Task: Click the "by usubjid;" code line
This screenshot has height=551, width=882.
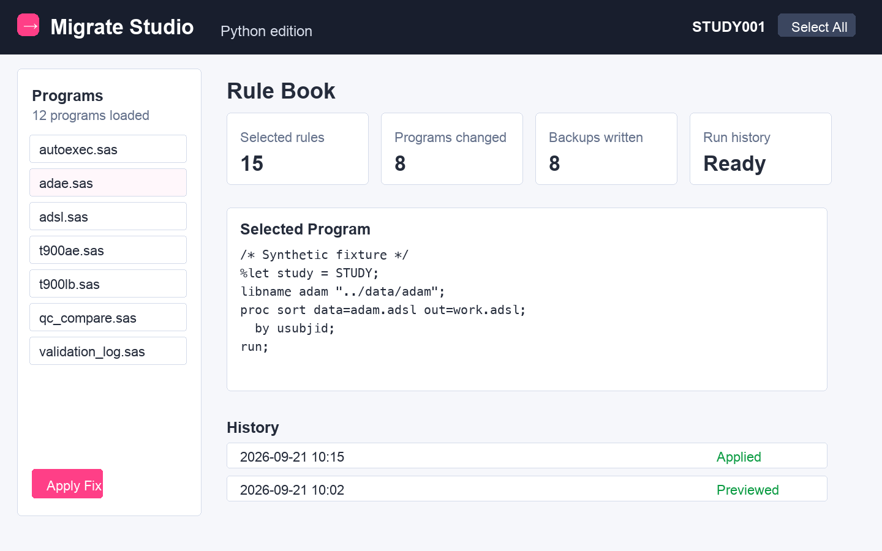Action: point(295,328)
